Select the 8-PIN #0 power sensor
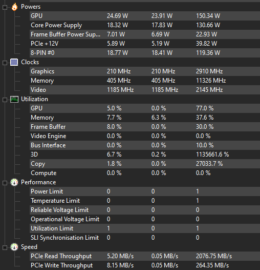The height and width of the screenshot is (270, 260). pyautogui.click(x=145, y=53)
